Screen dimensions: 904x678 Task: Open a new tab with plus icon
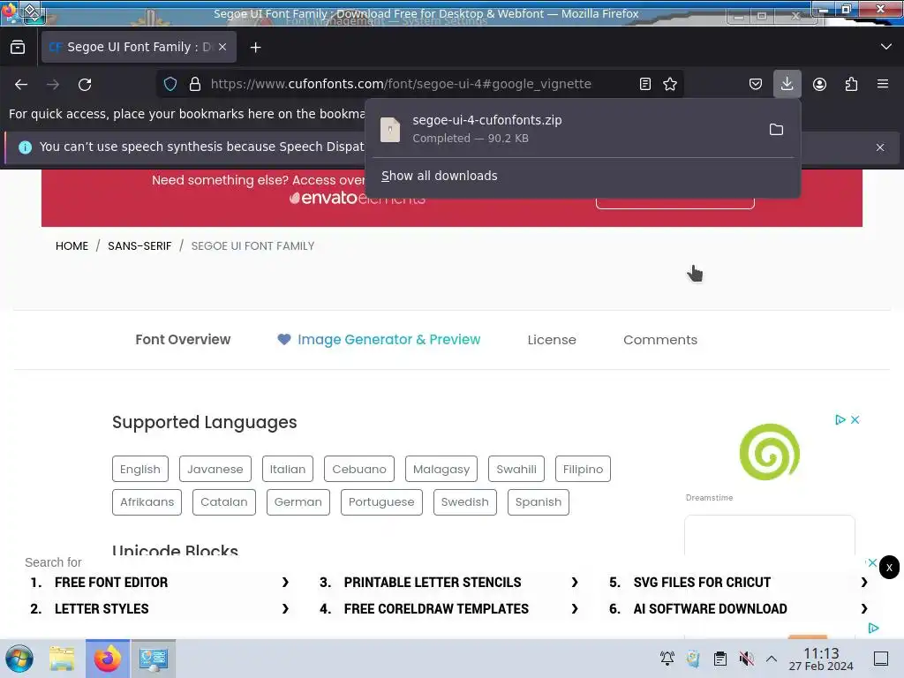pos(255,48)
